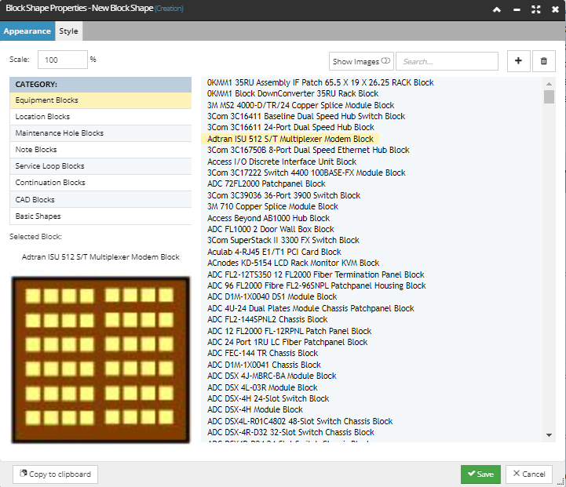566x487 pixels.
Task: Select Equipment Blocks category
Action: click(x=100, y=100)
